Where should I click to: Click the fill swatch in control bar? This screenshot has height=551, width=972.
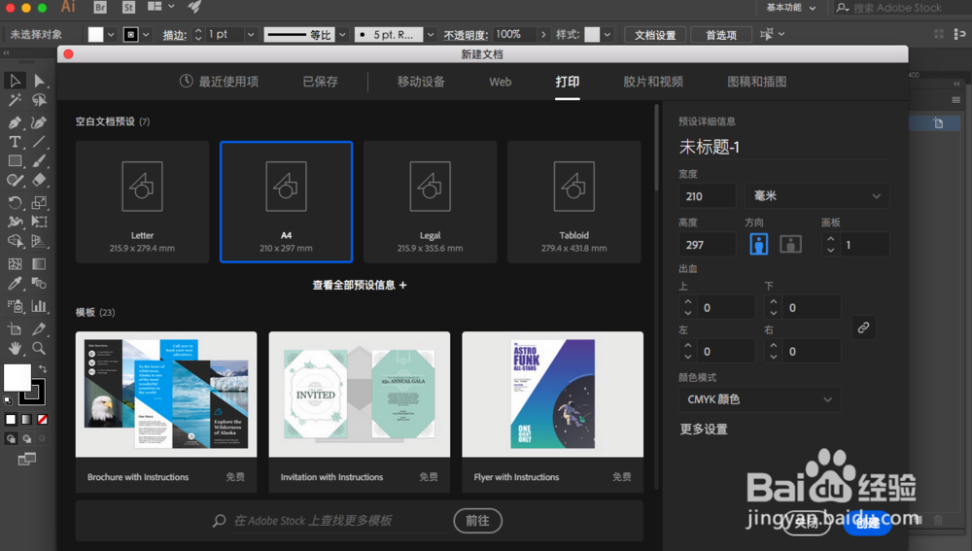pyautogui.click(x=95, y=35)
